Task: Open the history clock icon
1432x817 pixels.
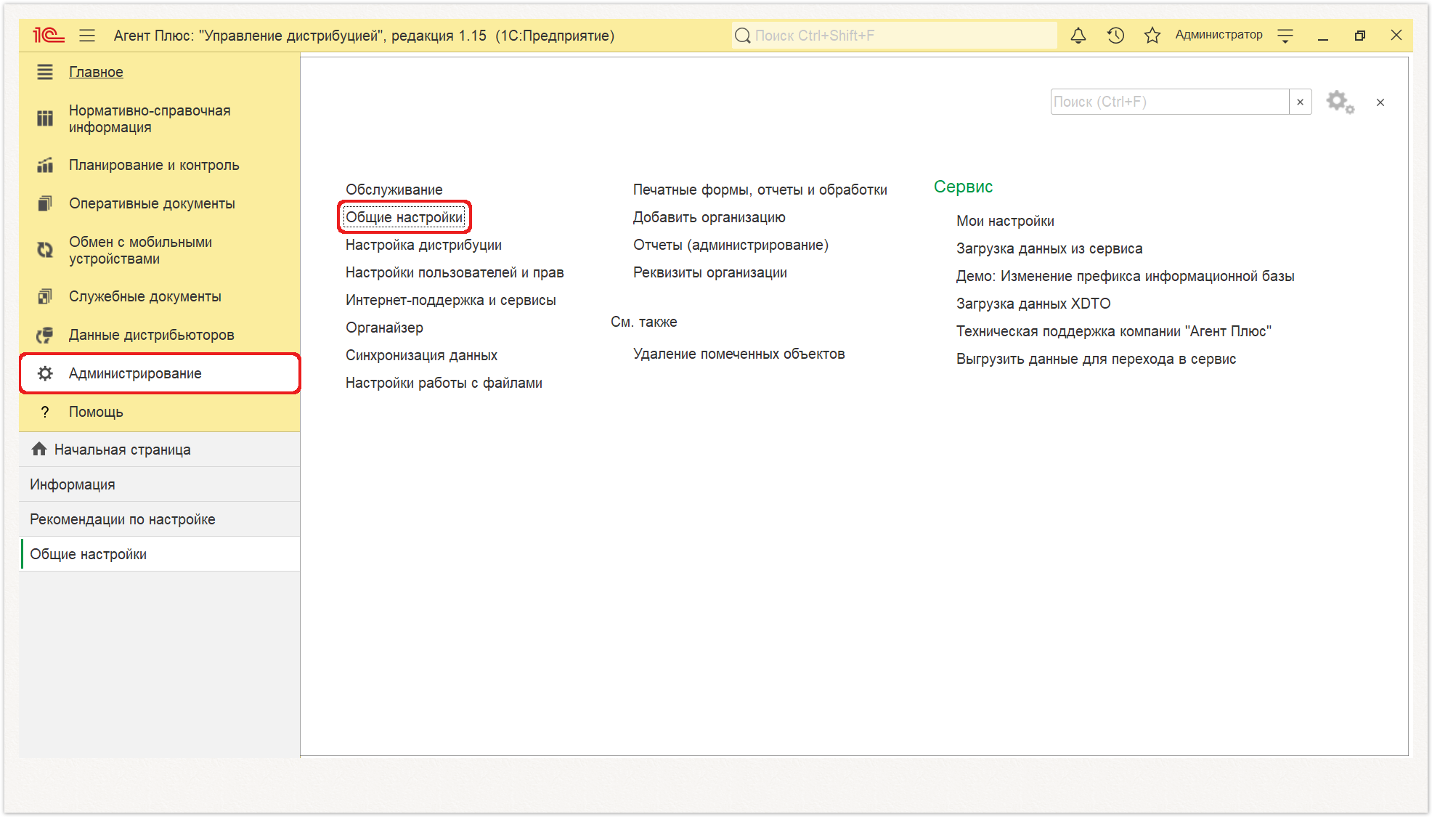Action: [1115, 35]
